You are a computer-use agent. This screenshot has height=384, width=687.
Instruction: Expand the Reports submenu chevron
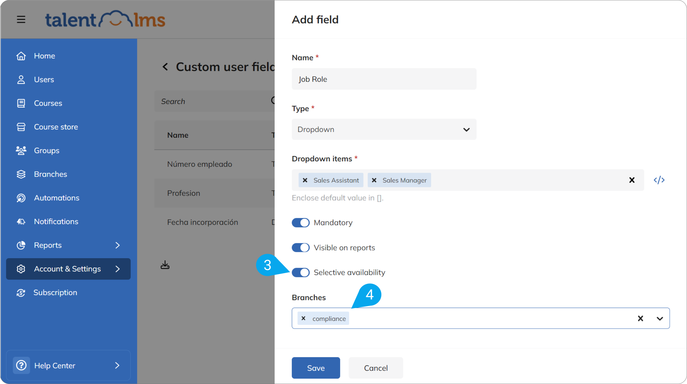click(118, 245)
